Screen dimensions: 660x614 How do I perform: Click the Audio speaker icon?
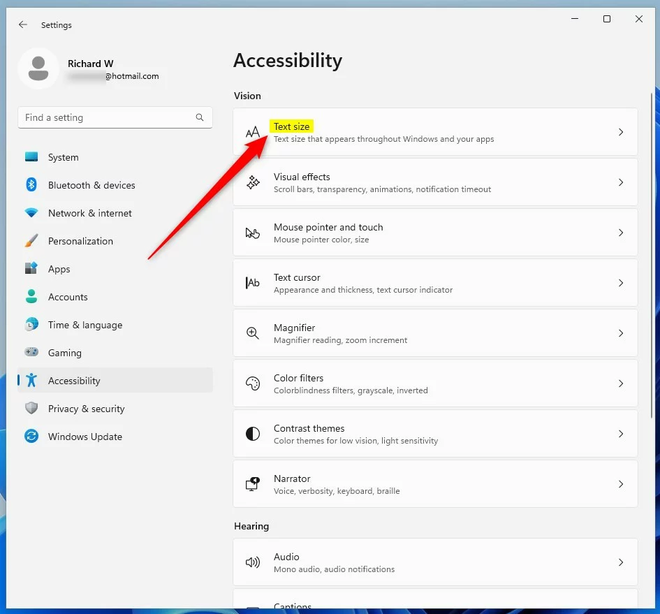tap(253, 562)
